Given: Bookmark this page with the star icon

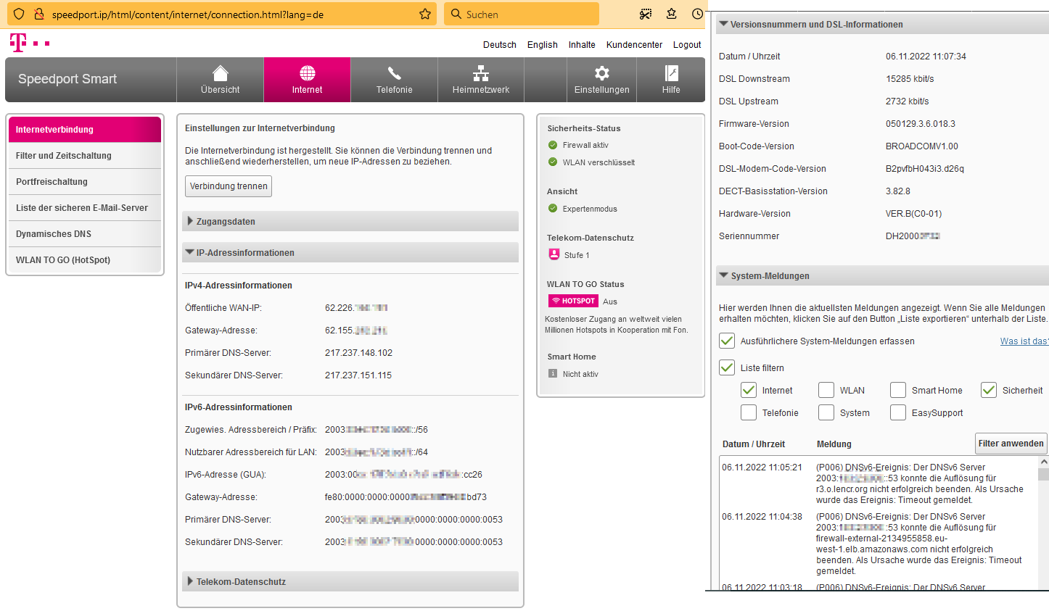Looking at the screenshot, I should [425, 14].
